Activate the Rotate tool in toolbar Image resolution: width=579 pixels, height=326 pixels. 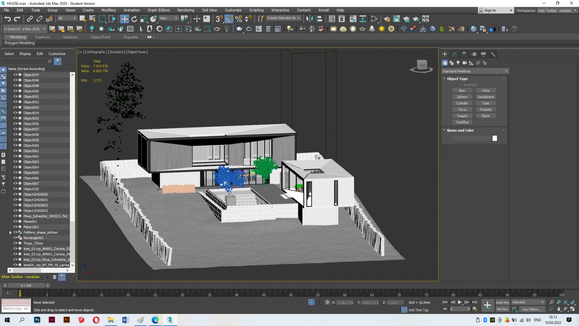tap(134, 19)
